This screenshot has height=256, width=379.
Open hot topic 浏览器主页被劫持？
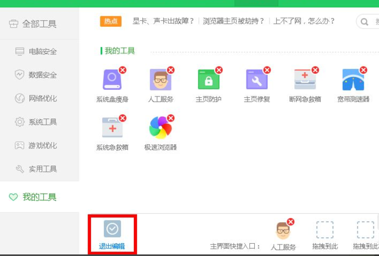[x=234, y=21]
